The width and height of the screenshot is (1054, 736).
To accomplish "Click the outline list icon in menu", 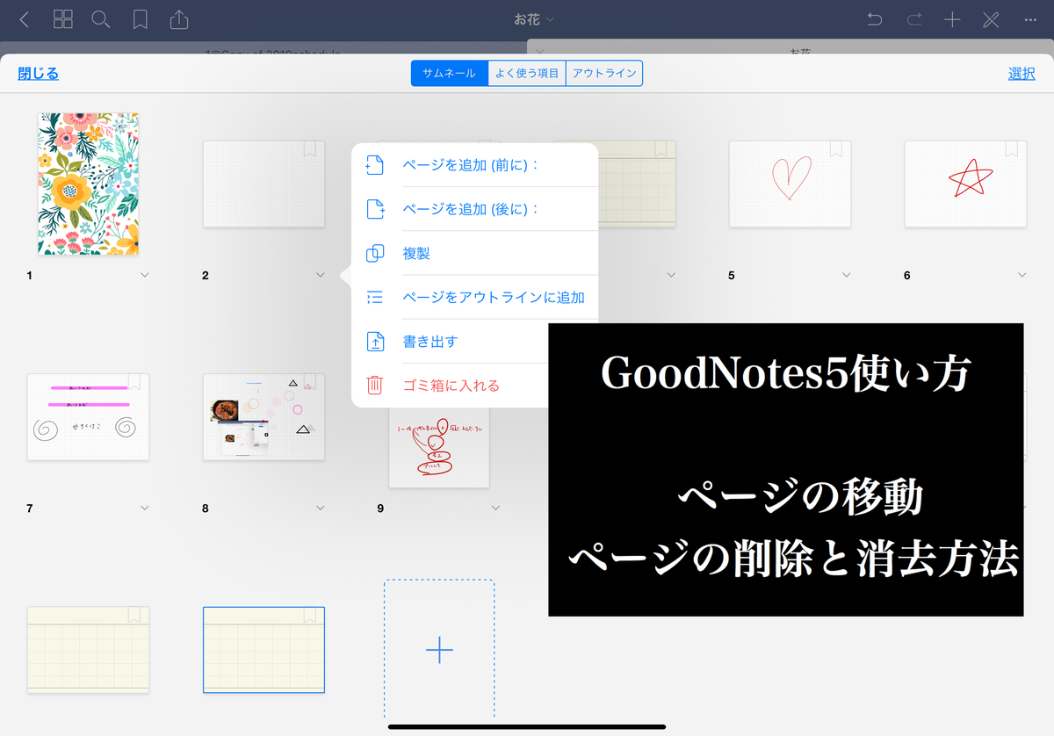I will (375, 297).
